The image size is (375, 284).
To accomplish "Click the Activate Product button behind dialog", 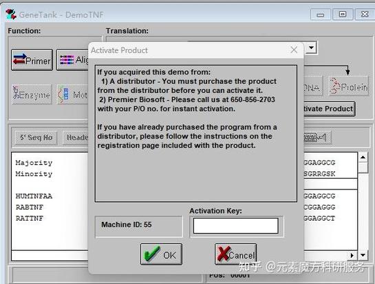I will 329,109.
